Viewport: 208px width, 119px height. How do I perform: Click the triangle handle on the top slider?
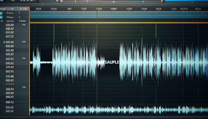(114, 2)
